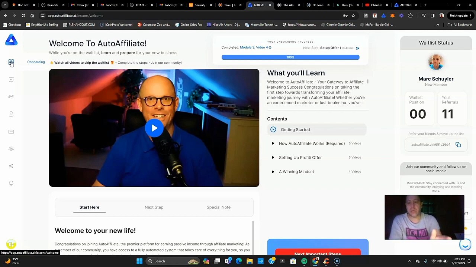Open the Windows Start menu

pyautogui.click(x=139, y=261)
